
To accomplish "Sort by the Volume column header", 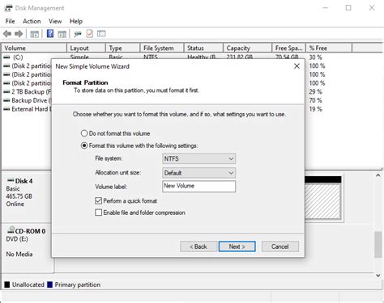I will (34, 48).
